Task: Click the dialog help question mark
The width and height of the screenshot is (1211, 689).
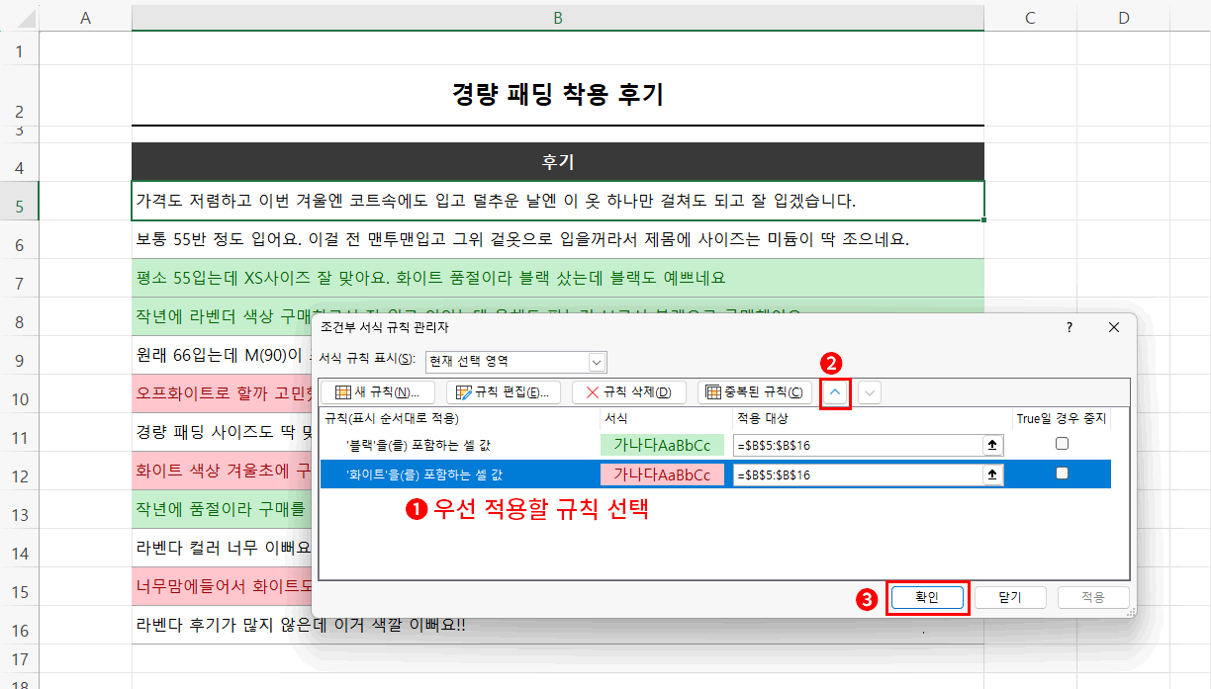Action: tap(1069, 327)
